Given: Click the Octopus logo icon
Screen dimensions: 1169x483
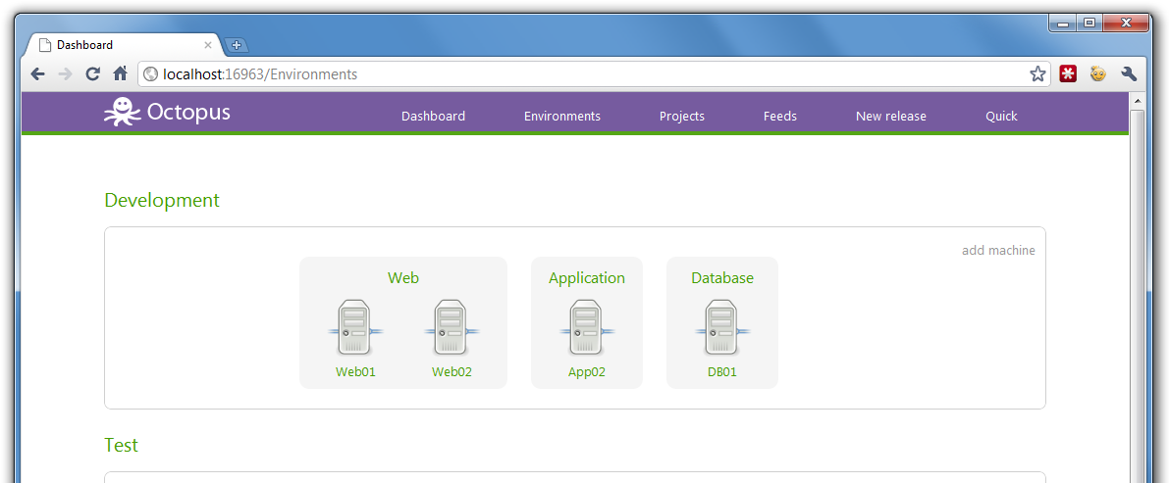Looking at the screenshot, I should click(x=122, y=113).
